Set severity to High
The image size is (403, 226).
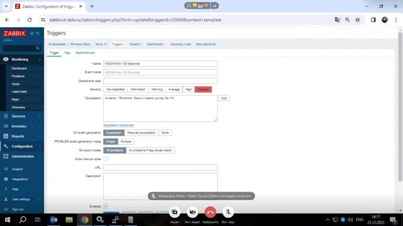(189, 89)
